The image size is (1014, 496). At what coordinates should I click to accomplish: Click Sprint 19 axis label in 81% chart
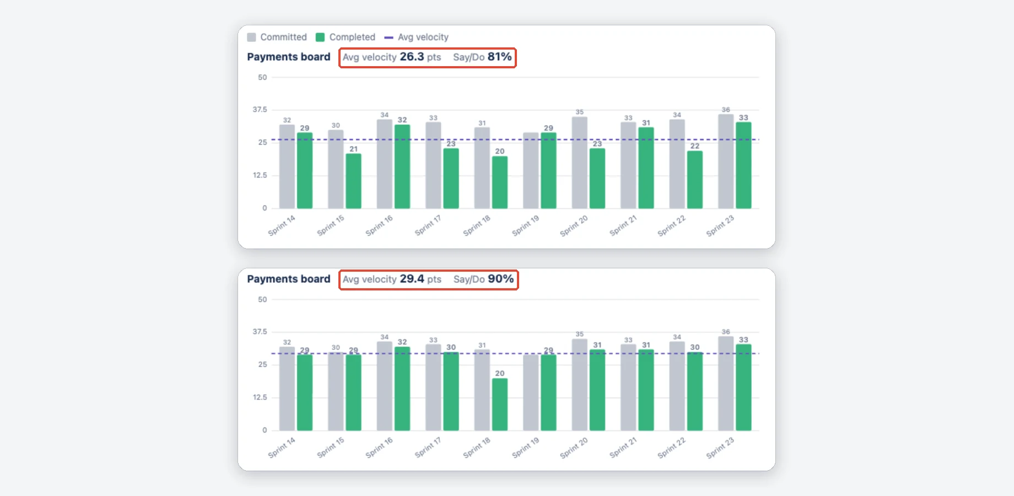526,225
